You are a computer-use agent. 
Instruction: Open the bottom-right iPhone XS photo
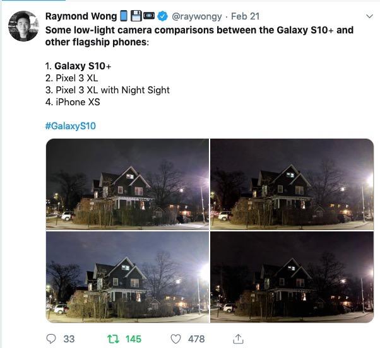[x=292, y=277]
